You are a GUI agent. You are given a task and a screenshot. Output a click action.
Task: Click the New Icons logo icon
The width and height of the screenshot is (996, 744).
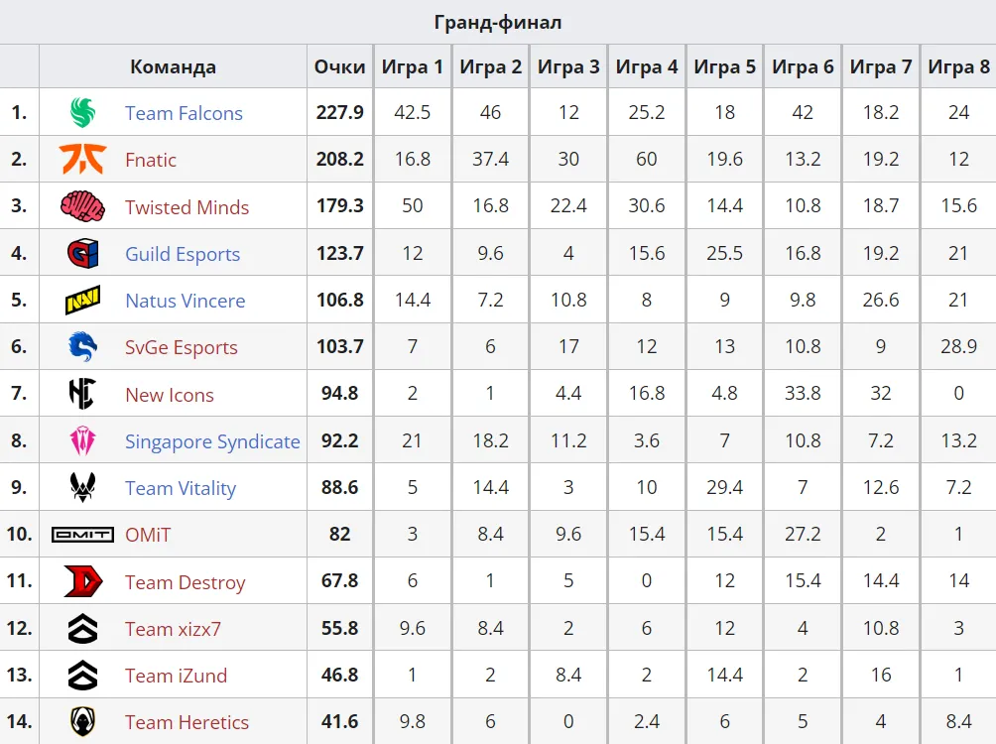click(x=82, y=393)
